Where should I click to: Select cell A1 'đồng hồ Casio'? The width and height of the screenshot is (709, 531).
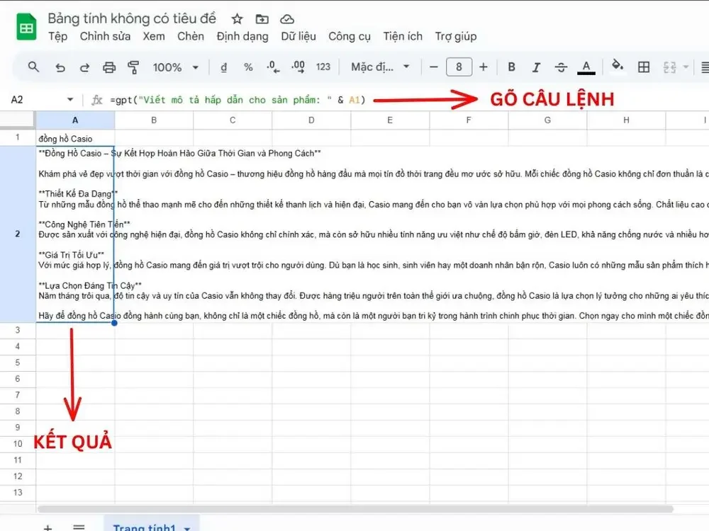pos(75,138)
